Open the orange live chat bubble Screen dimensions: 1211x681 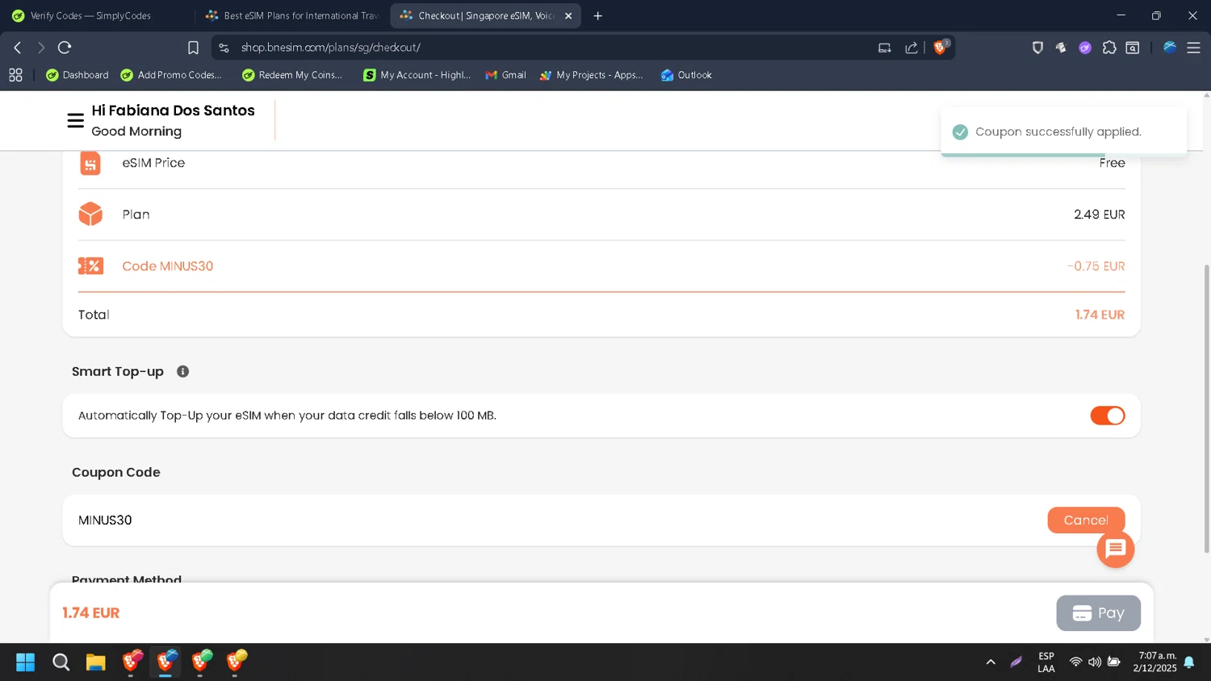(x=1116, y=549)
